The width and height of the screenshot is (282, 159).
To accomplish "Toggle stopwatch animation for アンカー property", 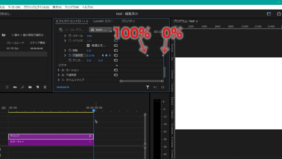I will [x=70, y=60].
